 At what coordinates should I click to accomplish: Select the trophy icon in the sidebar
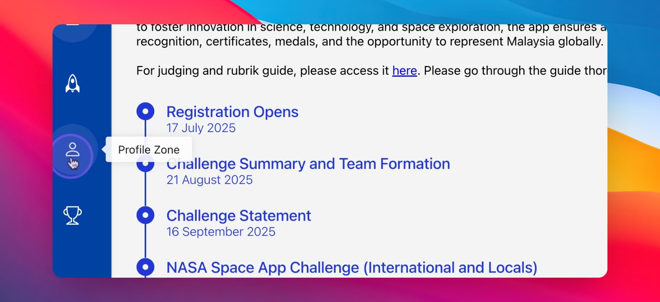coord(72,216)
